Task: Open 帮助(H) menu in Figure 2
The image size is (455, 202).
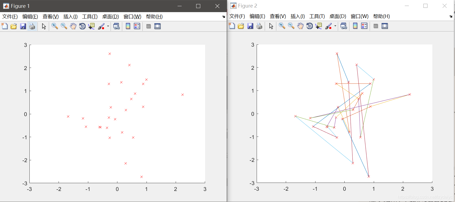Action: click(382, 16)
